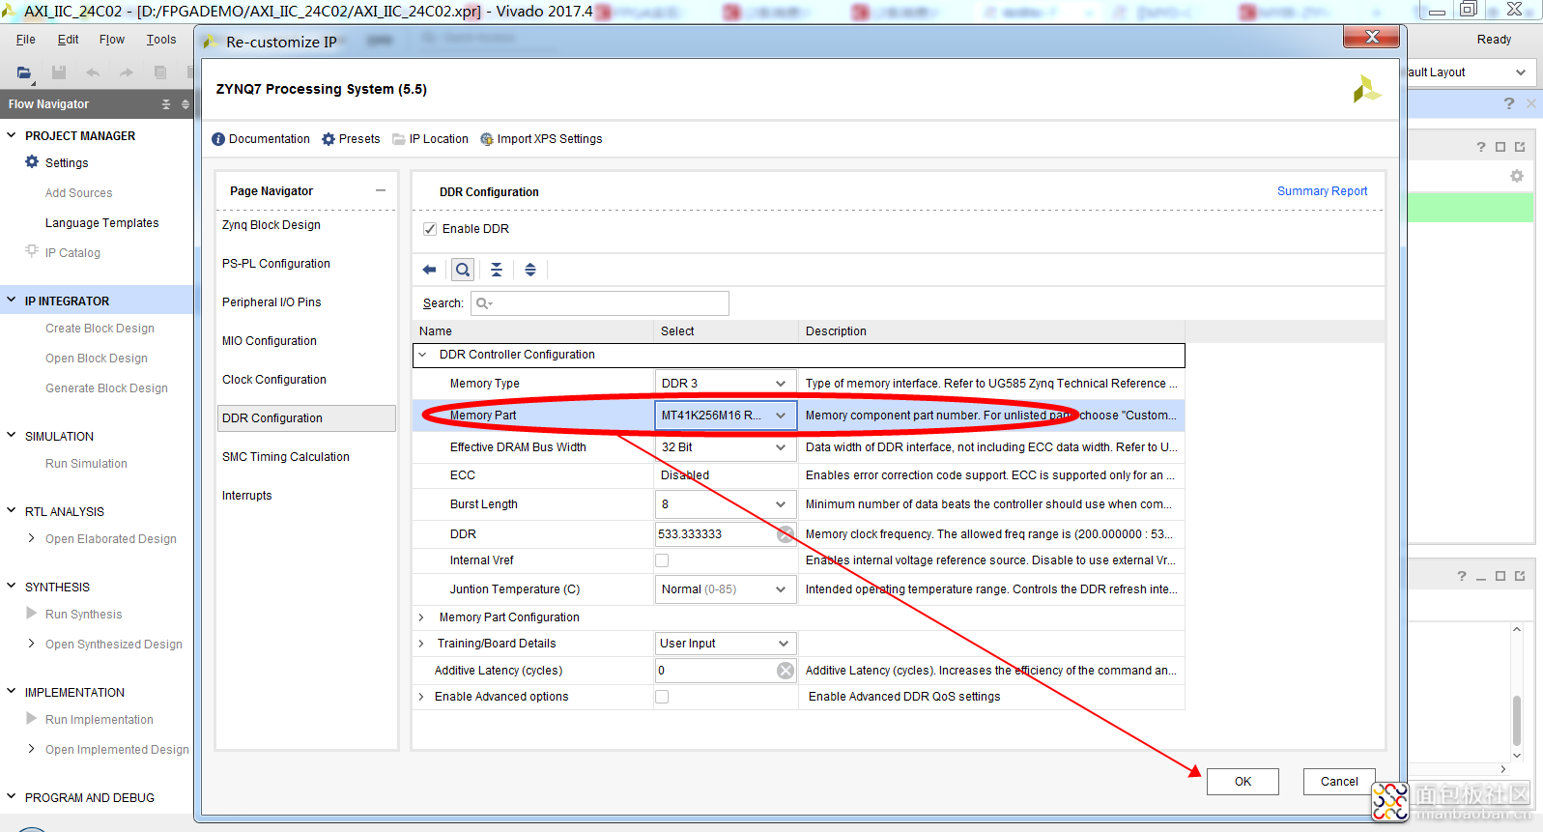Click the Flow Navigator expand-all arrows icon
Screen dimensions: 1543x832
pyautogui.click(x=186, y=104)
